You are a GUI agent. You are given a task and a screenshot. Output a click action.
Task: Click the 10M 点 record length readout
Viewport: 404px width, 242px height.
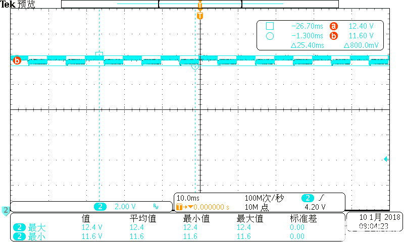coord(257,207)
